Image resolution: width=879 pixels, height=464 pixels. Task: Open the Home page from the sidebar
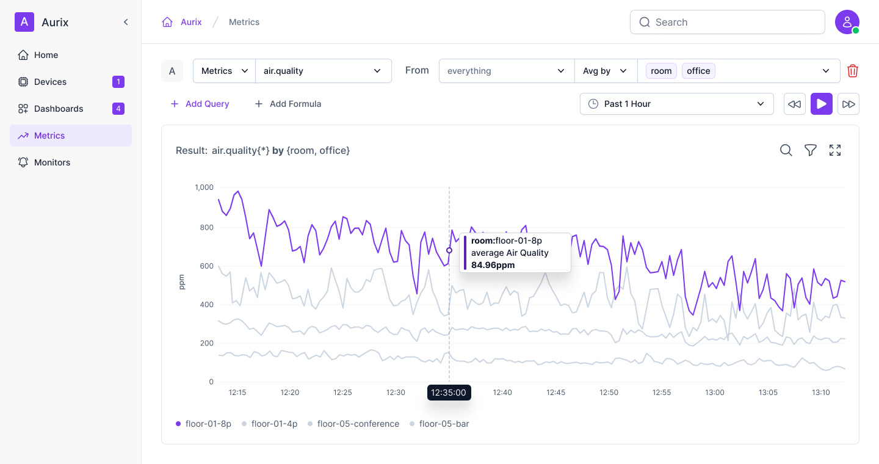71,55
